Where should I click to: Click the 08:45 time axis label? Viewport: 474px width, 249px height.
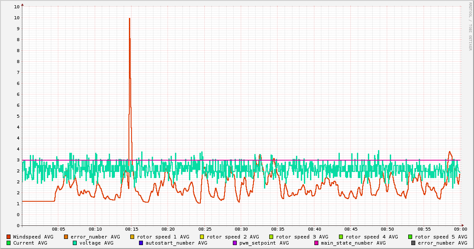[351, 229]
